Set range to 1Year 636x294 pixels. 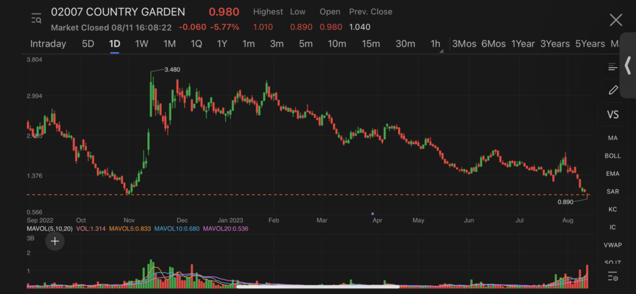[x=523, y=44]
